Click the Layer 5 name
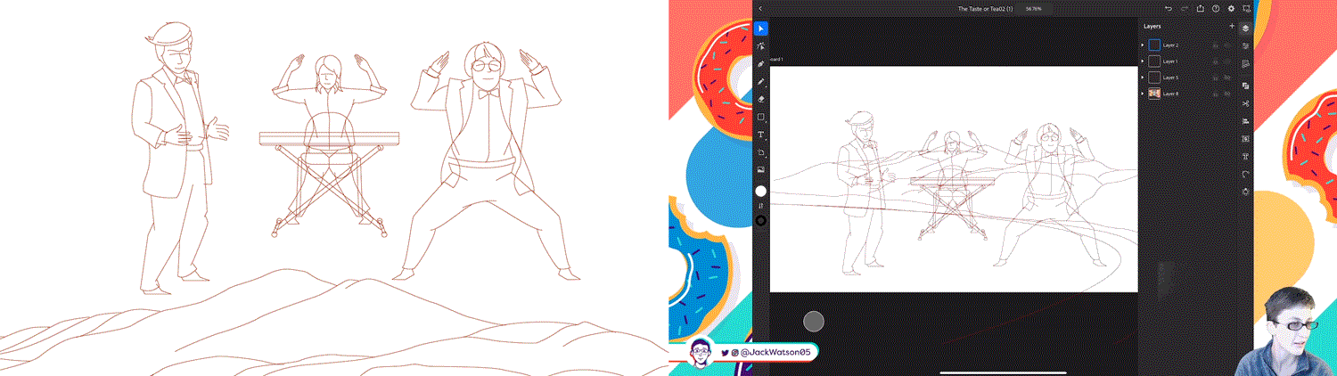 [1170, 78]
